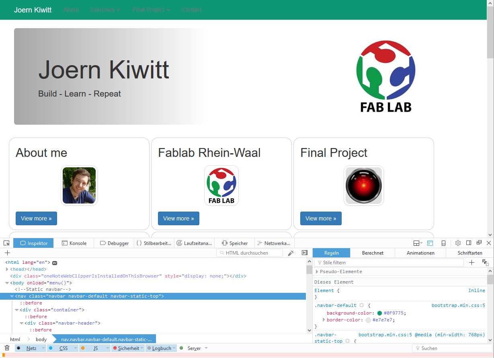Open the frame selection icon in devtools toolbar
Screen dimensions: 494x358
(418, 243)
